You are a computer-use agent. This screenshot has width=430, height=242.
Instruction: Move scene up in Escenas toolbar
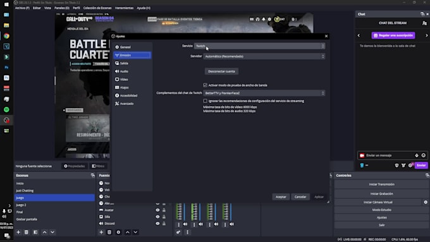point(44,232)
